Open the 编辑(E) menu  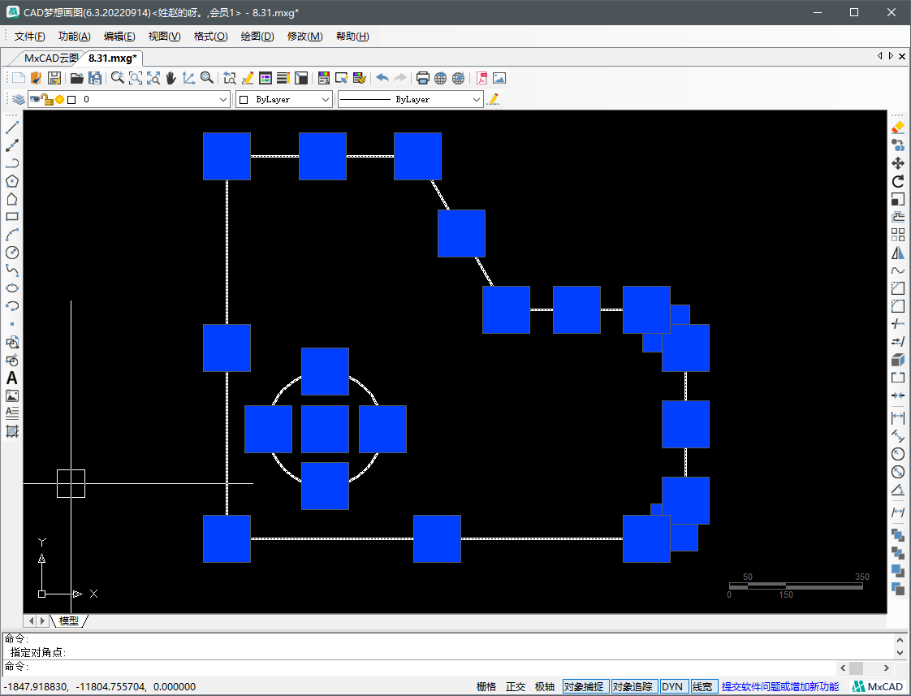(119, 36)
